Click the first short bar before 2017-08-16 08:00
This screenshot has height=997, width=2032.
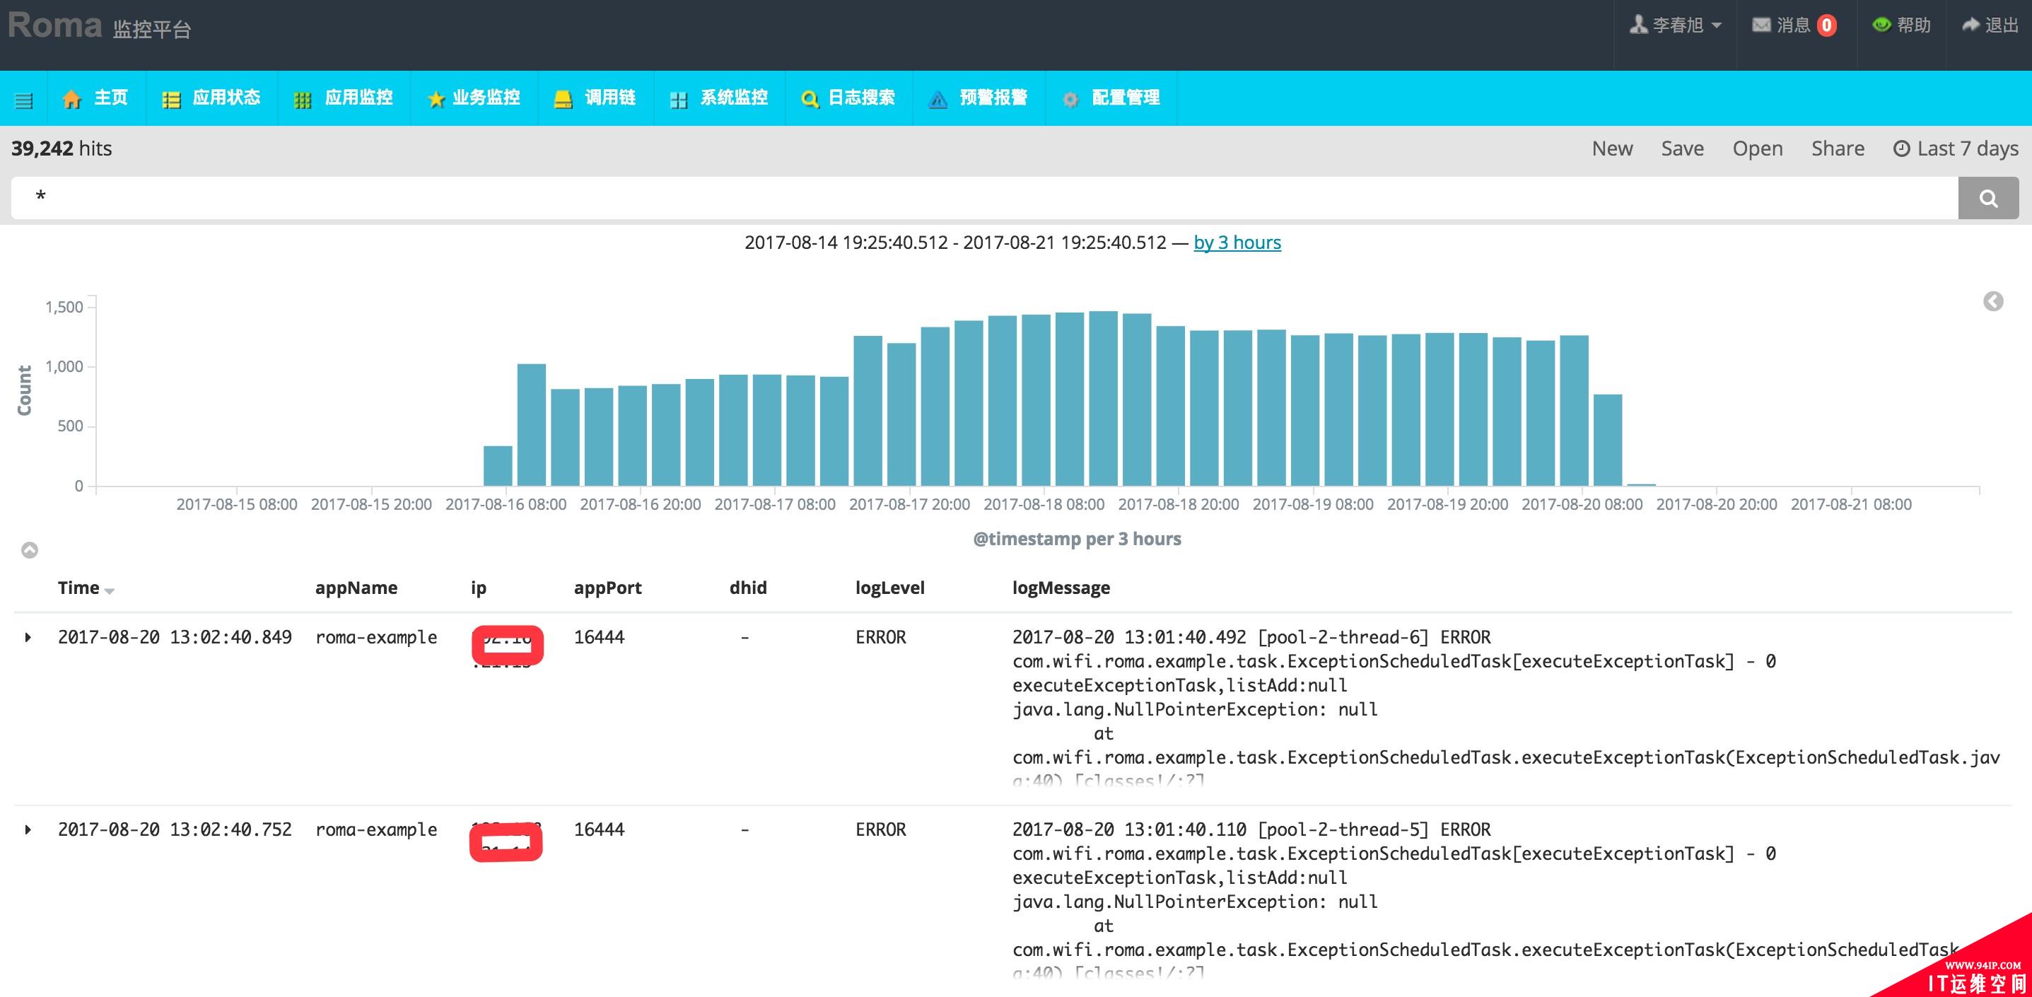497,465
